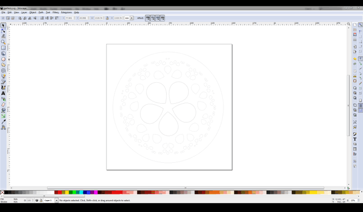Toggle move gradients affect button

pos(158,18)
